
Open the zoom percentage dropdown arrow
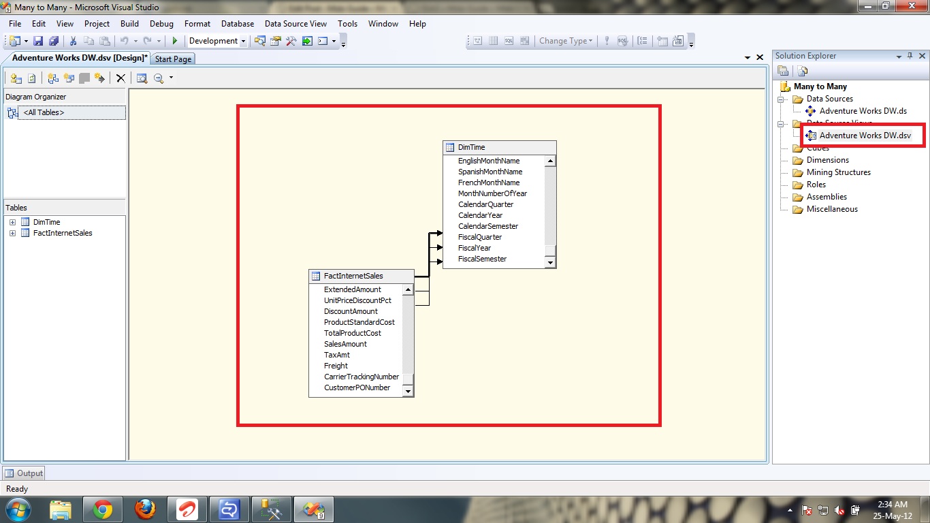[x=170, y=78]
